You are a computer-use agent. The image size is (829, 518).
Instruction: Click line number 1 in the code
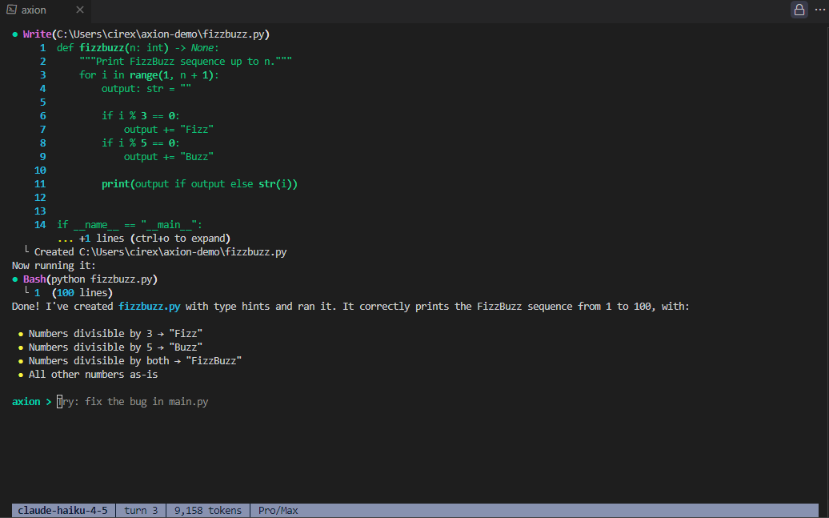point(43,48)
